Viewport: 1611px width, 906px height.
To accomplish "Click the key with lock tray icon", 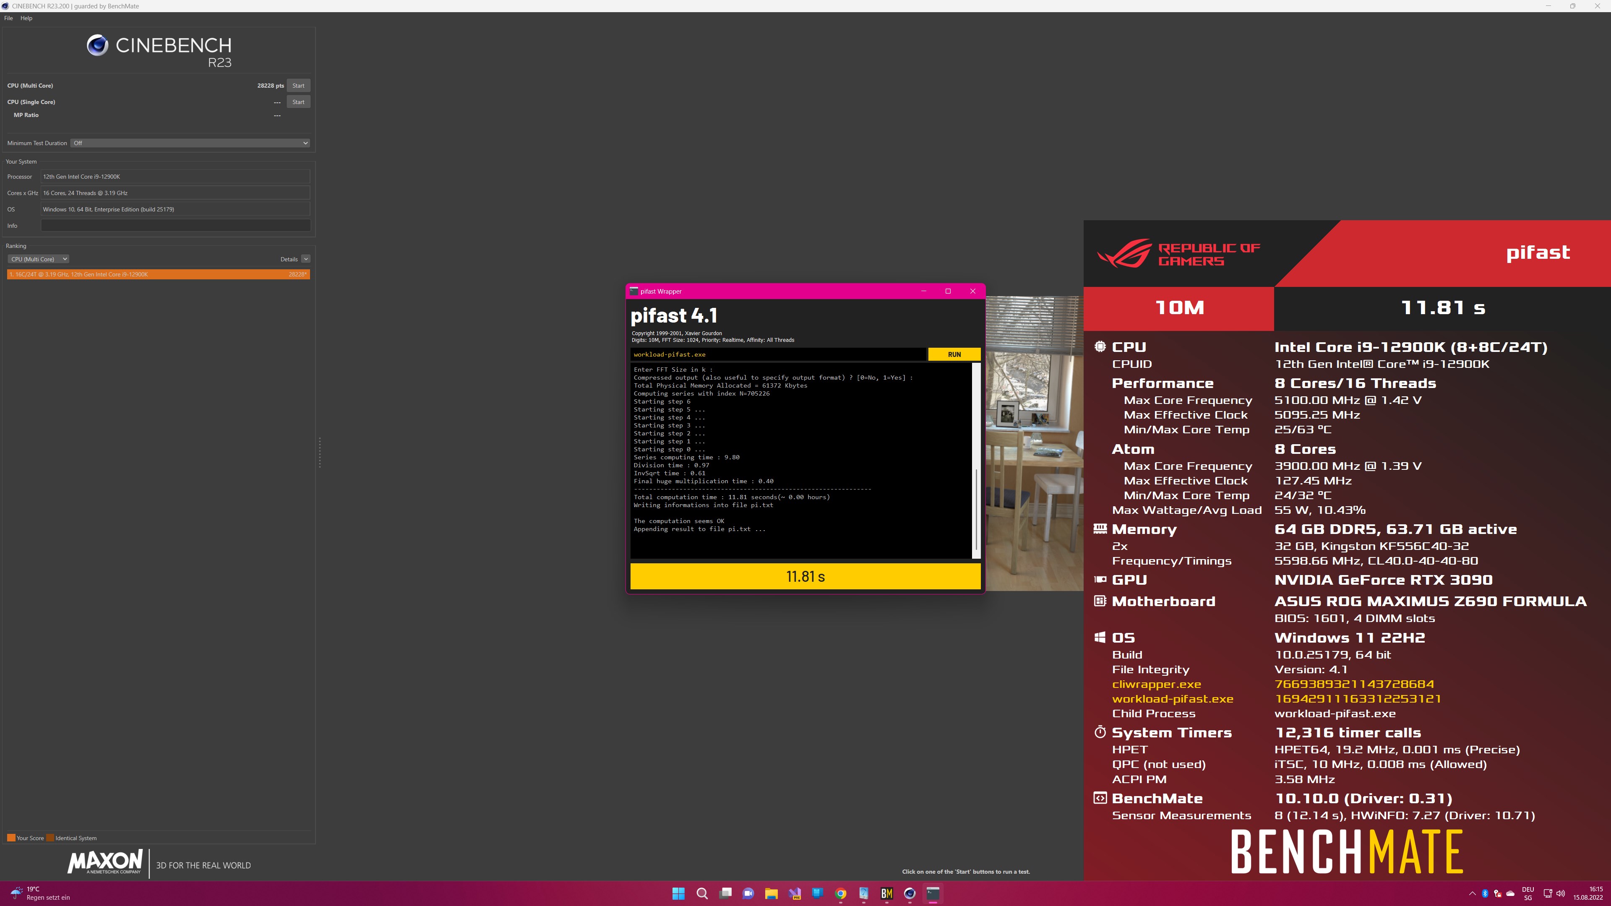I will [x=1497, y=893].
